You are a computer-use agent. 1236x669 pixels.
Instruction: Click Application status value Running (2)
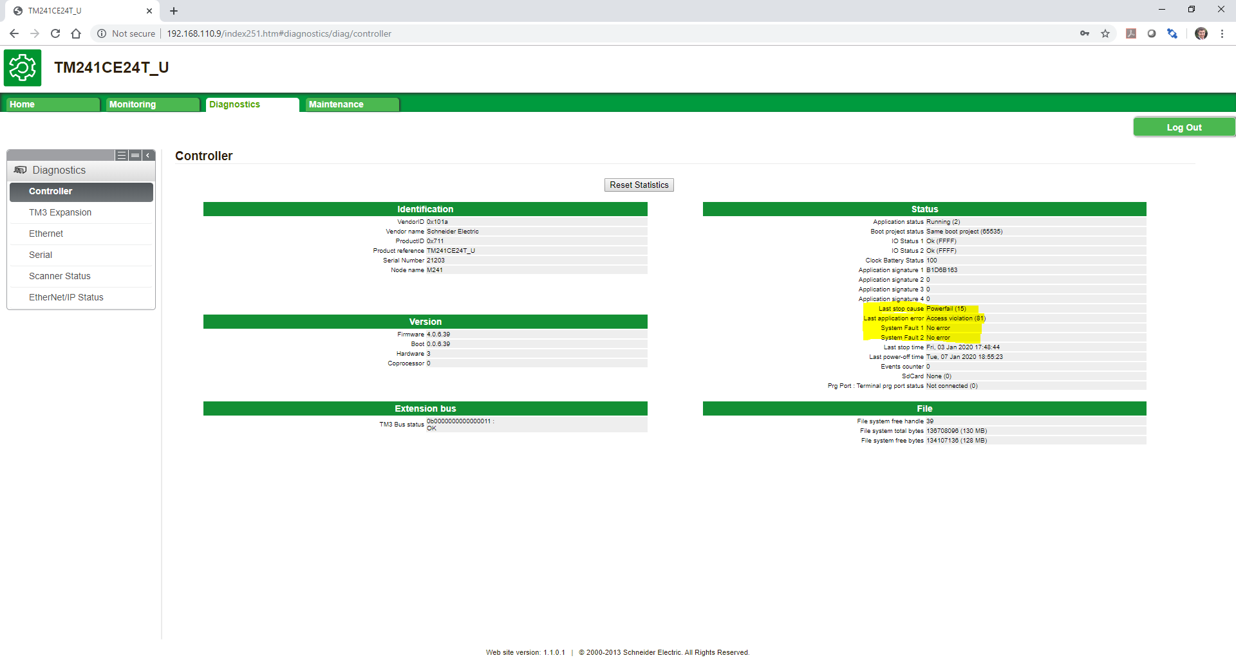(x=943, y=222)
